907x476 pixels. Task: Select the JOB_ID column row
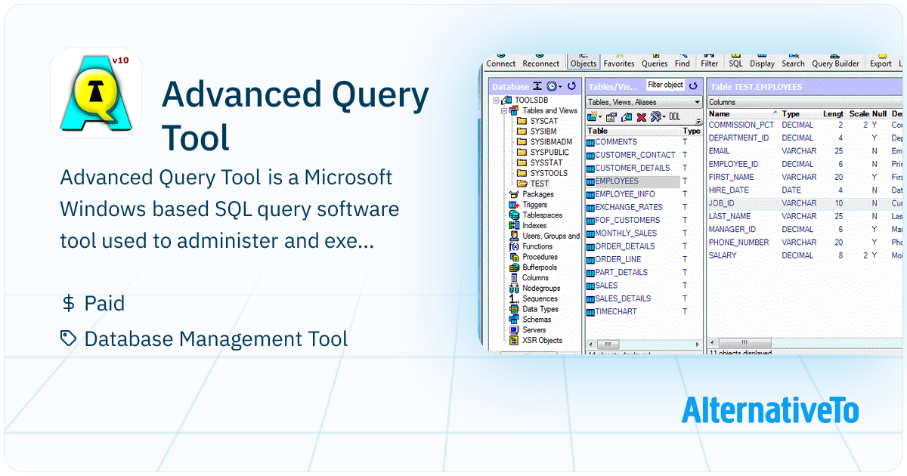[x=806, y=203]
